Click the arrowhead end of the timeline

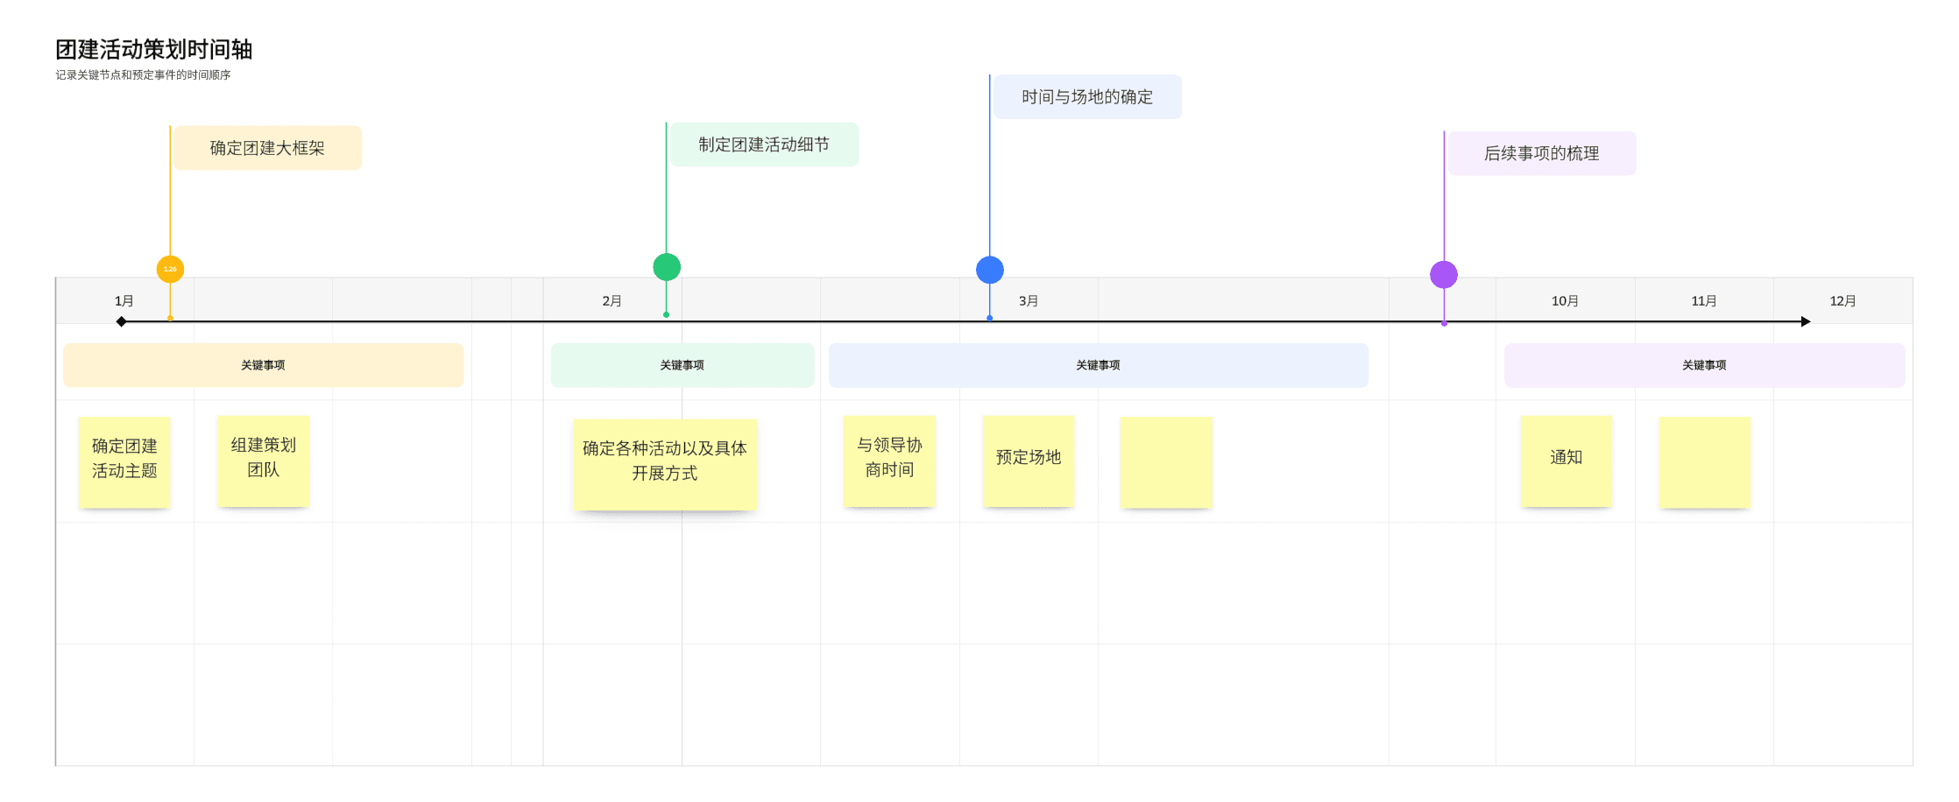coord(1806,321)
